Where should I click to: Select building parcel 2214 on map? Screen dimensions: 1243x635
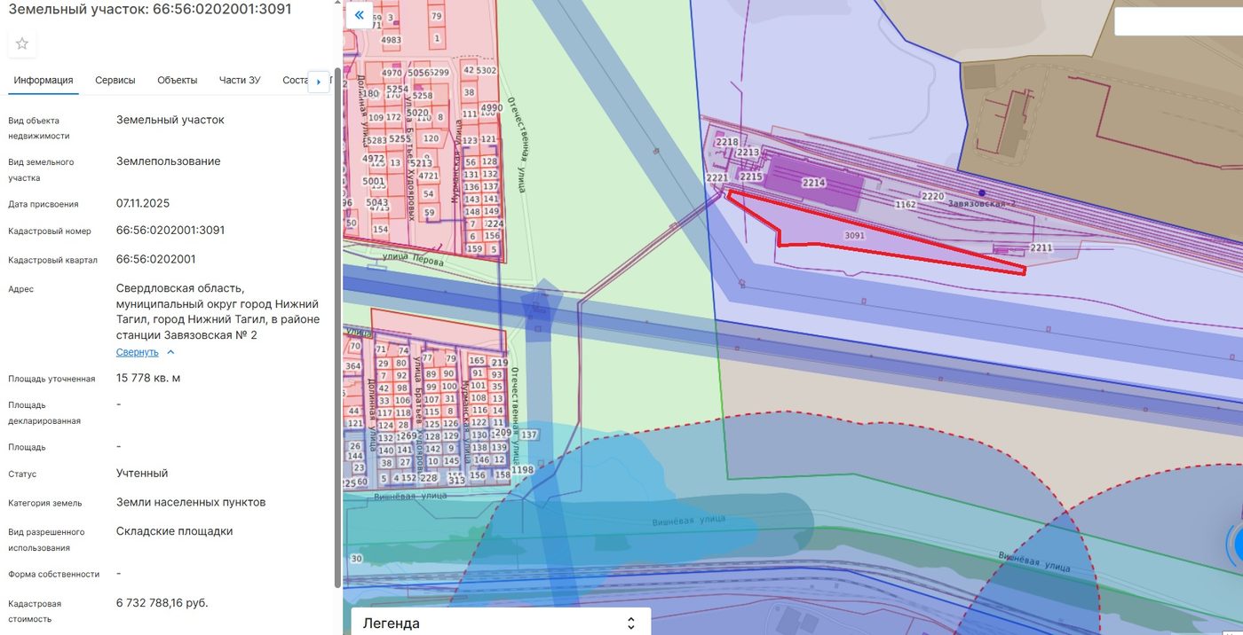(x=813, y=183)
